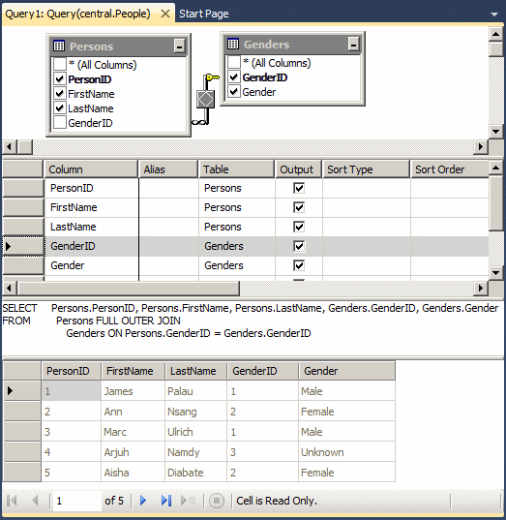The width and height of the screenshot is (506, 520).
Task: Toggle Output checkbox for LastName row
Action: (x=299, y=227)
